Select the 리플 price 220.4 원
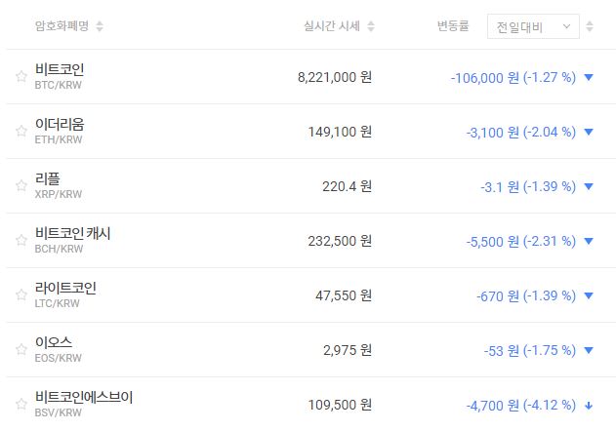 coord(347,186)
